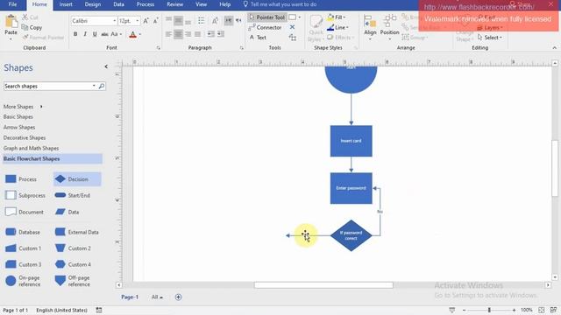Switch to the Process tab
Viewport: 561px width, 315px height.
146,4
